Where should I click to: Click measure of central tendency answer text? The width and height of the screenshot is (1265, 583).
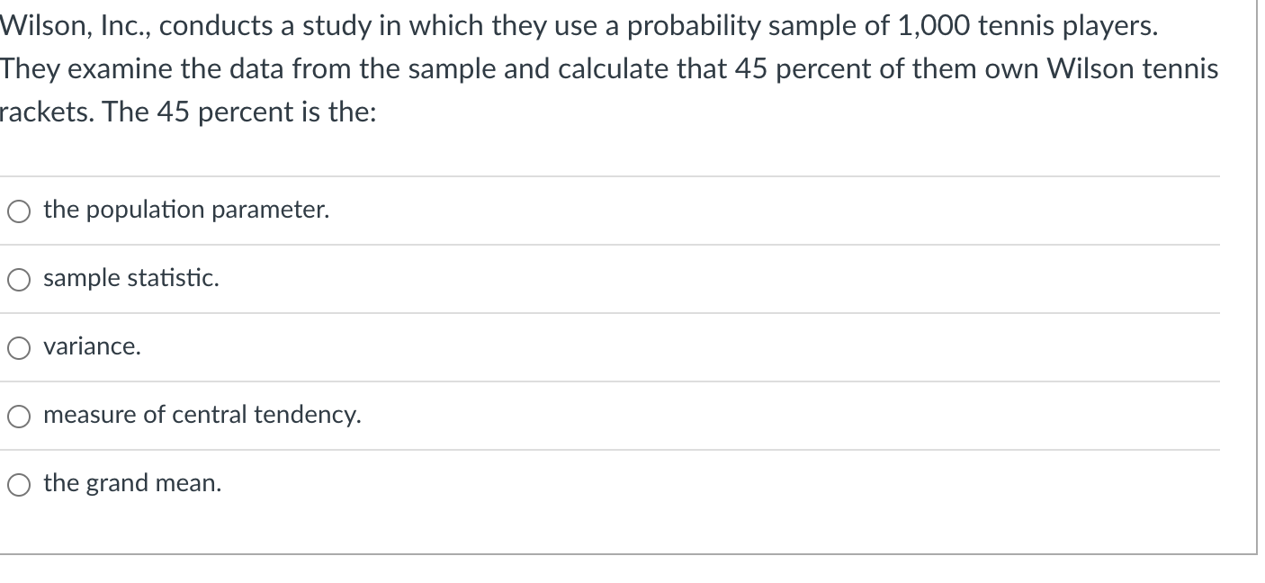[x=202, y=416]
